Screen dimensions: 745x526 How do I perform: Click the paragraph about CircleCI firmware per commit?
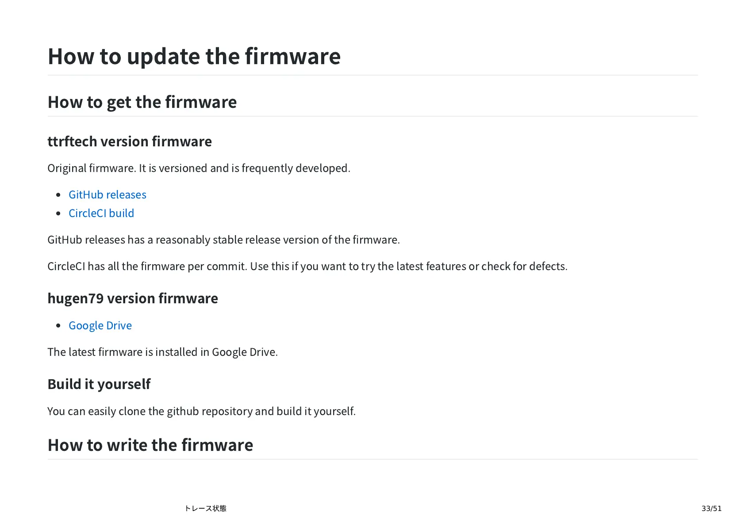[x=307, y=267]
